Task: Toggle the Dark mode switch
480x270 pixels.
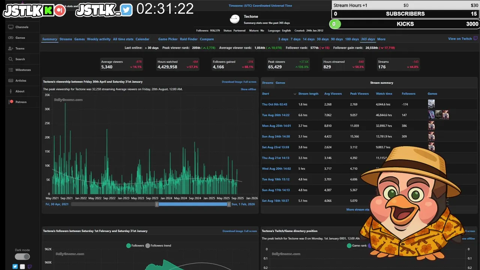Action: [x=22, y=256]
